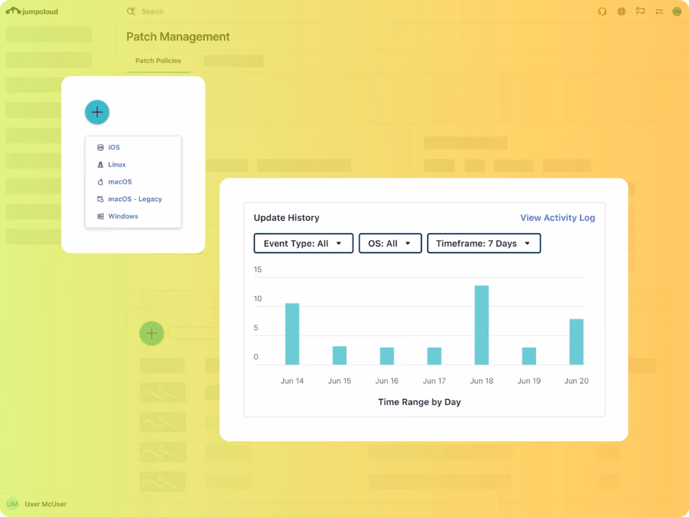The image size is (689, 517).
Task: Click the UM avatar at bottom left
Action: [x=12, y=504]
